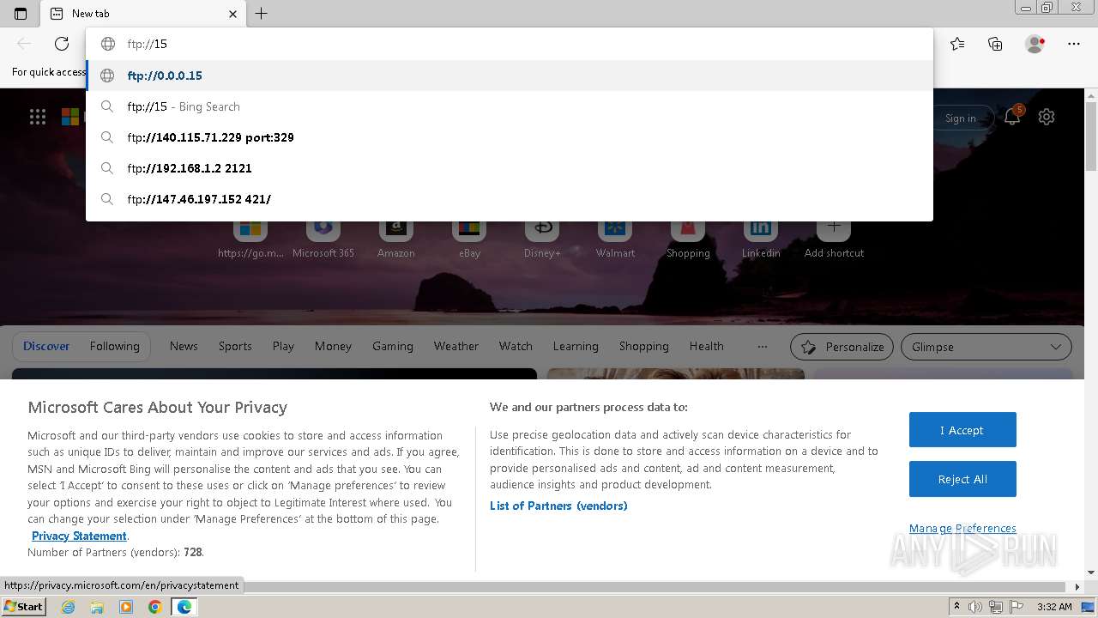Click the Personalize button

[x=842, y=347]
